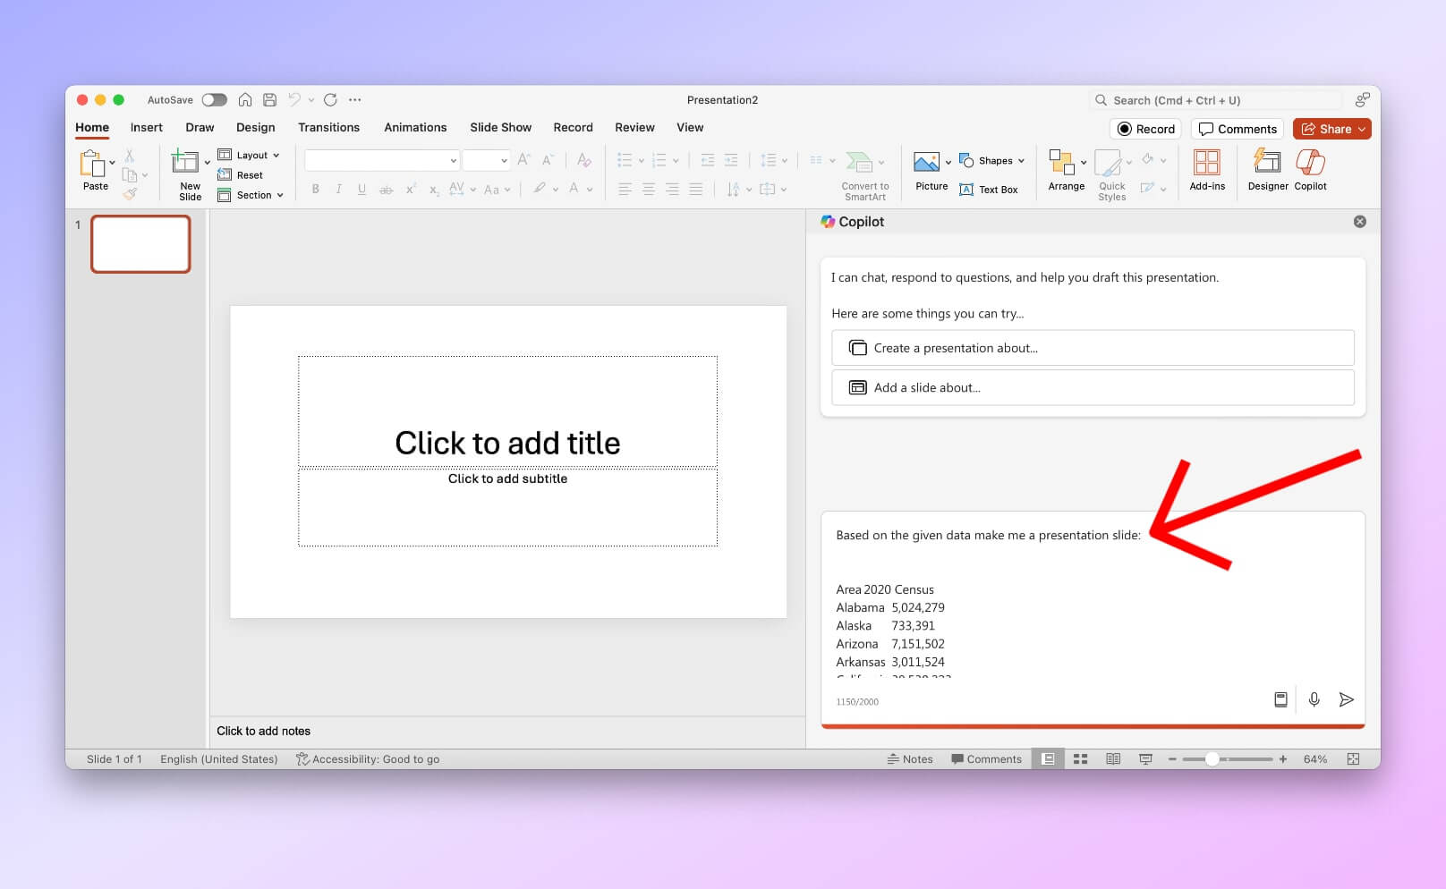The width and height of the screenshot is (1446, 889).
Task: Open the Copilot pane via ribbon icon
Action: point(1310,170)
